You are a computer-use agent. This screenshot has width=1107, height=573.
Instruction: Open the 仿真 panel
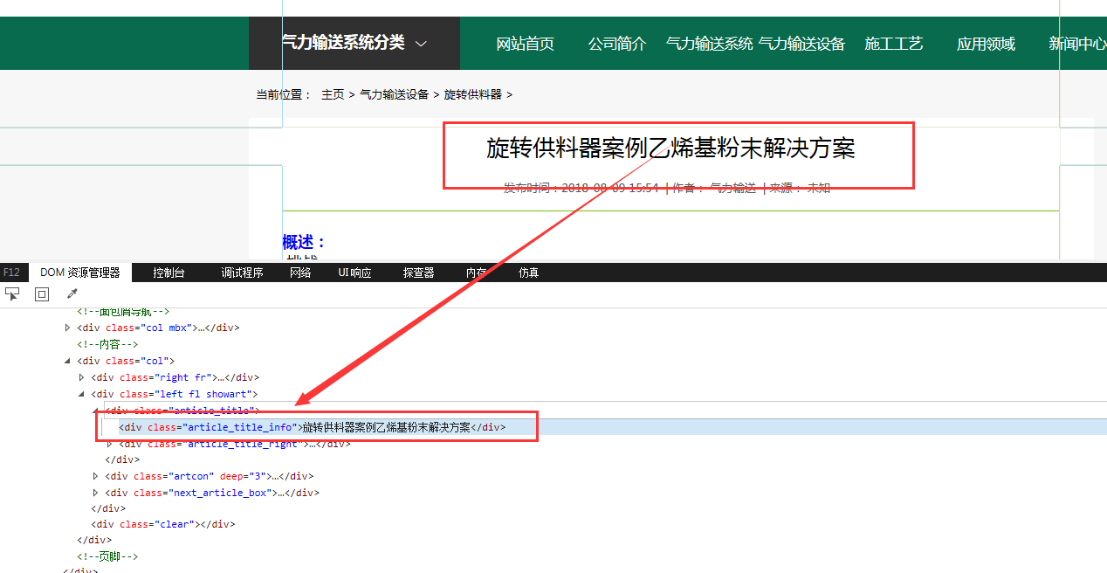(x=528, y=272)
